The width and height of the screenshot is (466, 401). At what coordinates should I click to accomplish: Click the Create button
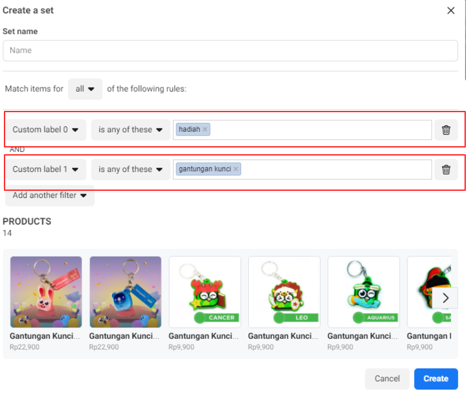(x=436, y=379)
